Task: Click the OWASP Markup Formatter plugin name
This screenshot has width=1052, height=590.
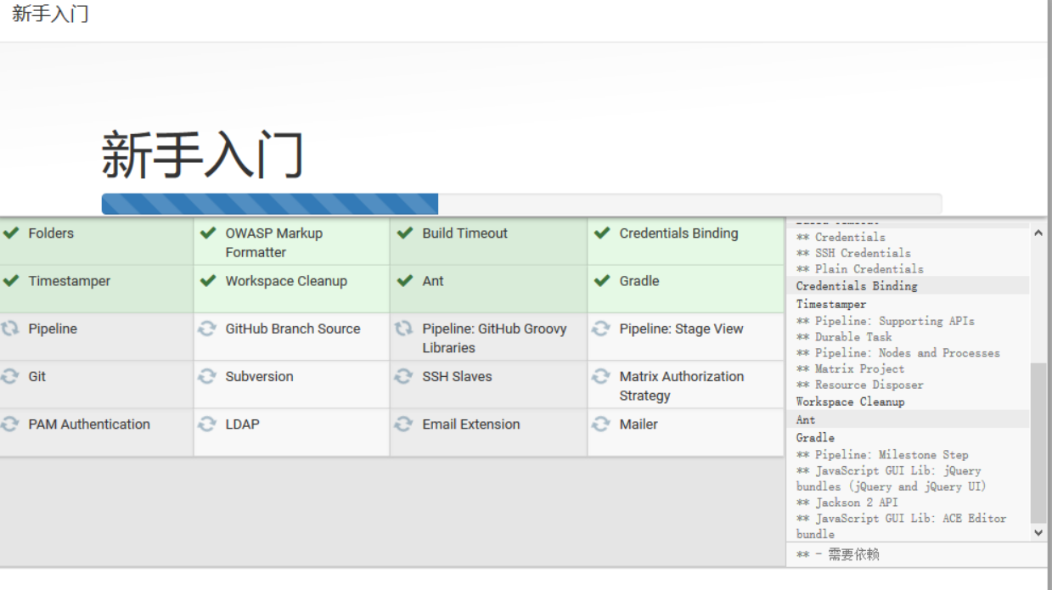Action: [x=273, y=243]
